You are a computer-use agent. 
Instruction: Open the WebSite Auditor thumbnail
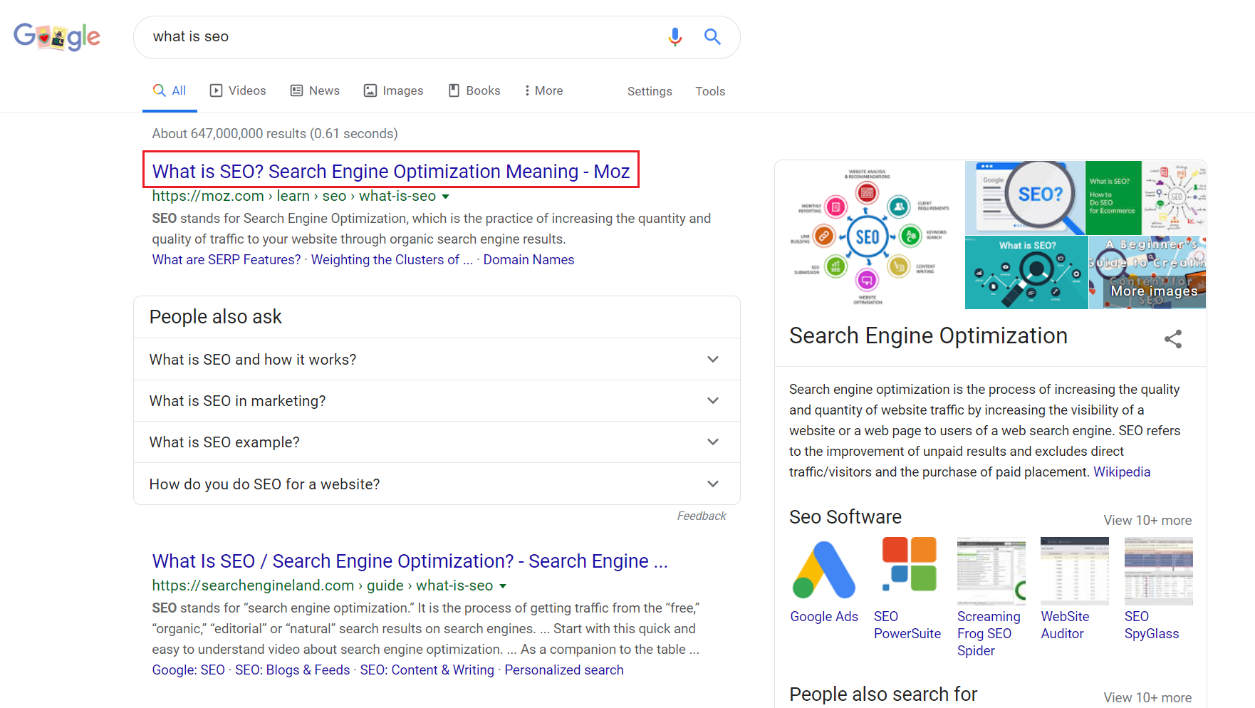(x=1075, y=570)
